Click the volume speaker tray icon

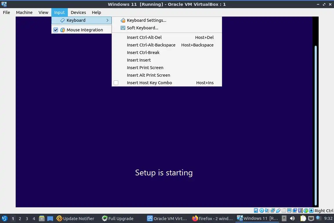(293, 218)
